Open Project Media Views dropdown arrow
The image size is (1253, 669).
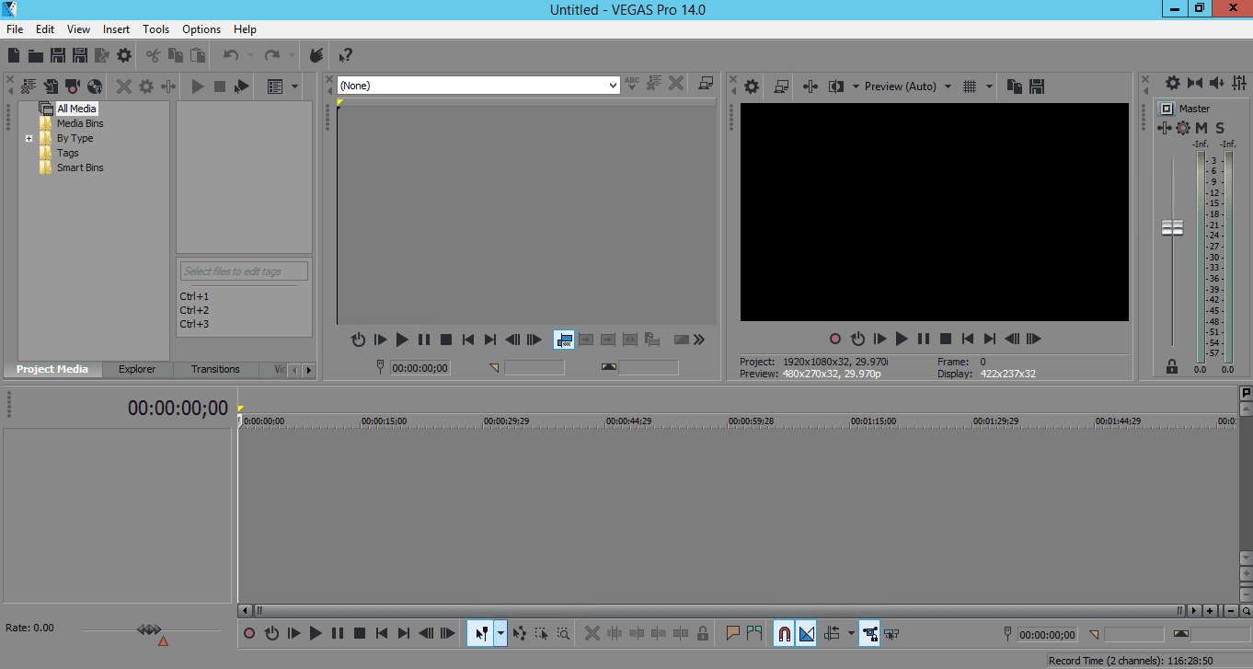pos(294,87)
